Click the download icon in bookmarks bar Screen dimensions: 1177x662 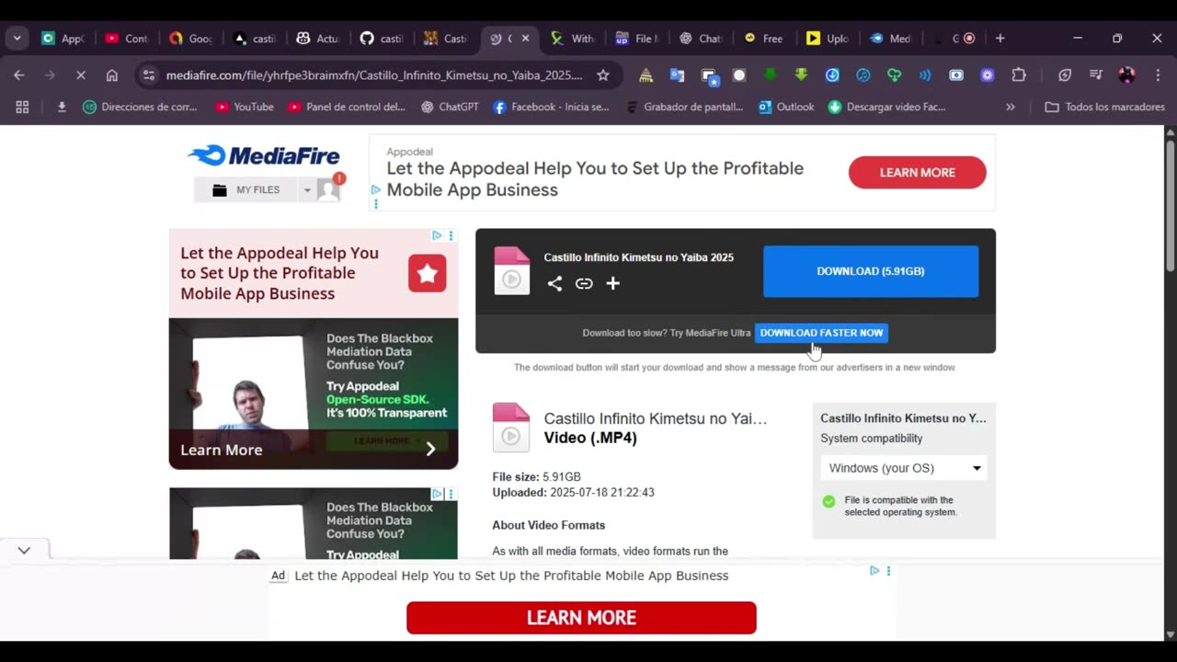(x=62, y=107)
